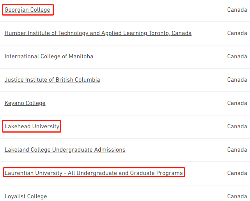The image size is (250, 201).
Task: Open the Georgian College link
Action: coord(27,10)
